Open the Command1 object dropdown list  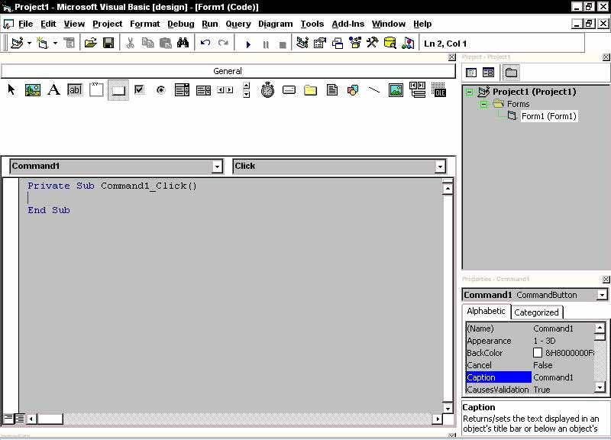point(217,167)
